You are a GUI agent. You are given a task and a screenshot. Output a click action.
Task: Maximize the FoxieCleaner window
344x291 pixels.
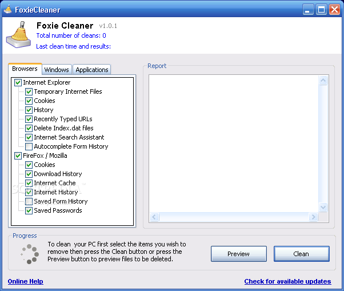coord(321,10)
